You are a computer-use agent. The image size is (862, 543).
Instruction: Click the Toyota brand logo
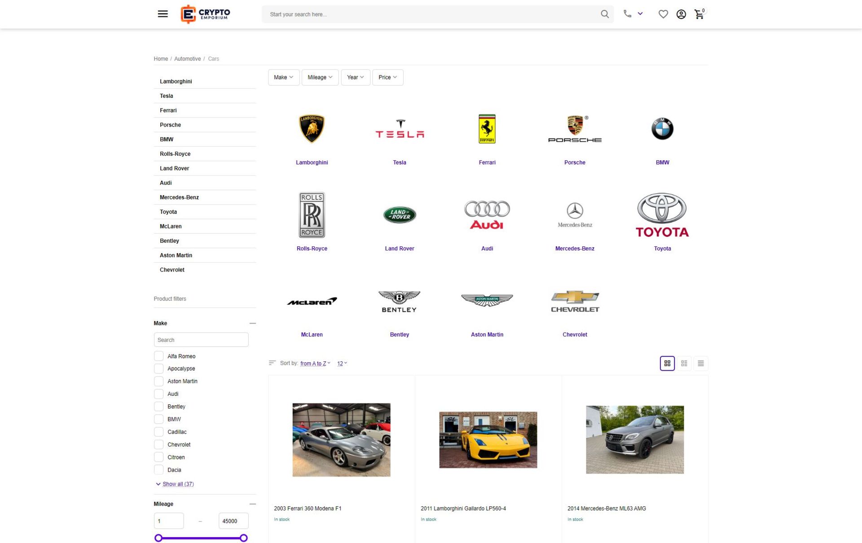pos(662,215)
